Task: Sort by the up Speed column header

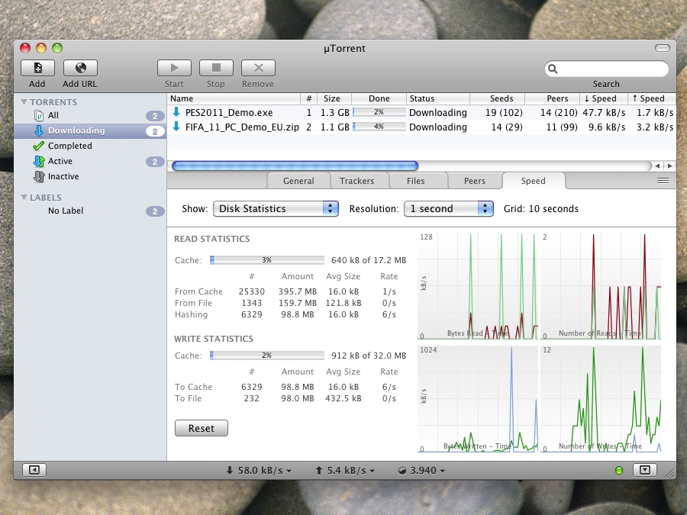Action: (x=652, y=98)
